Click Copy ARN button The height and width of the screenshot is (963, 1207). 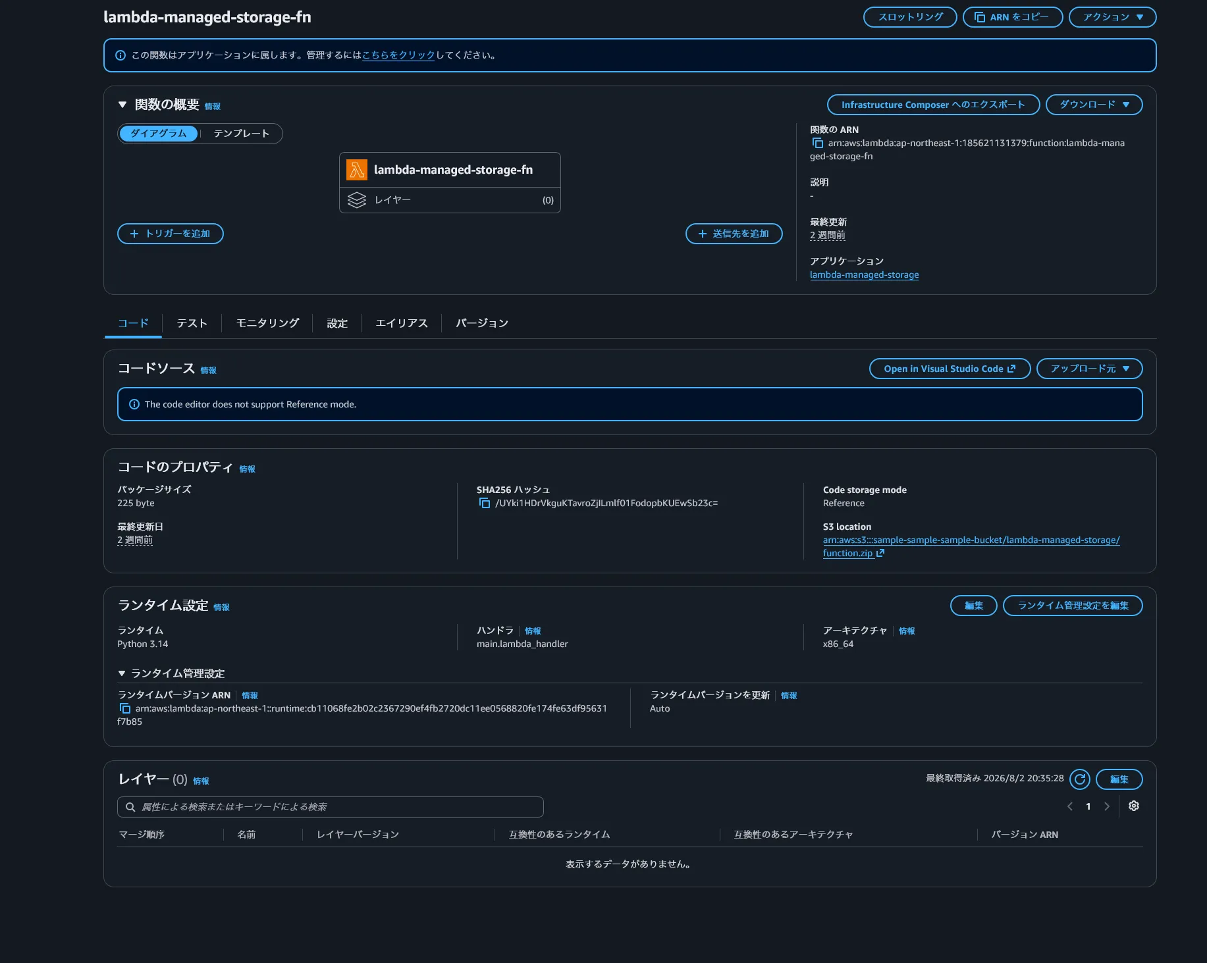[1013, 17]
